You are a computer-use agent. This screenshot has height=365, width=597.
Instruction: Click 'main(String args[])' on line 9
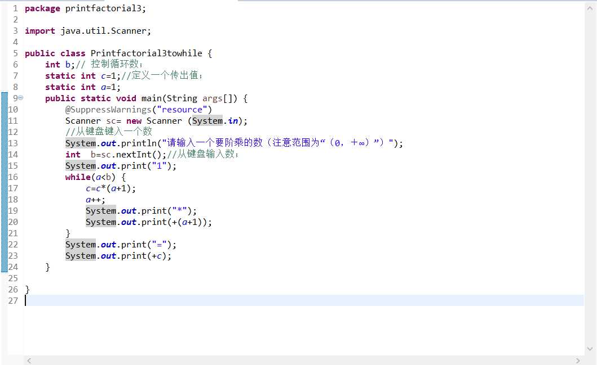[x=189, y=98]
